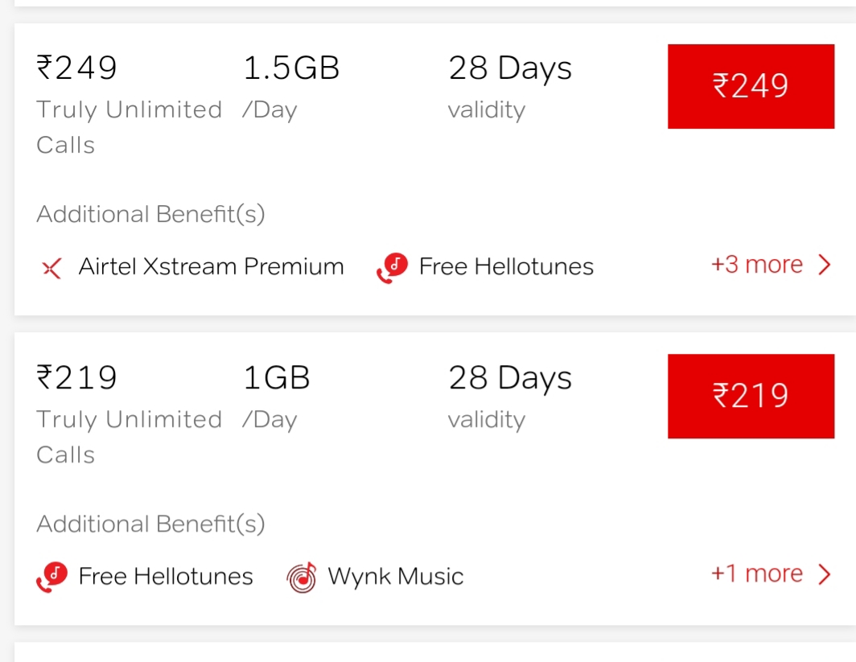
Task: Select Free Hellotunes label in ₹219 plan
Action: [166, 576]
